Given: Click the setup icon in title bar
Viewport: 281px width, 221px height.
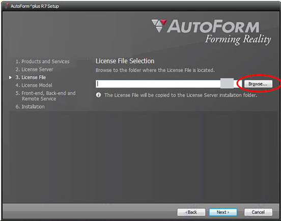Looking at the screenshot, I should tap(7, 6).
